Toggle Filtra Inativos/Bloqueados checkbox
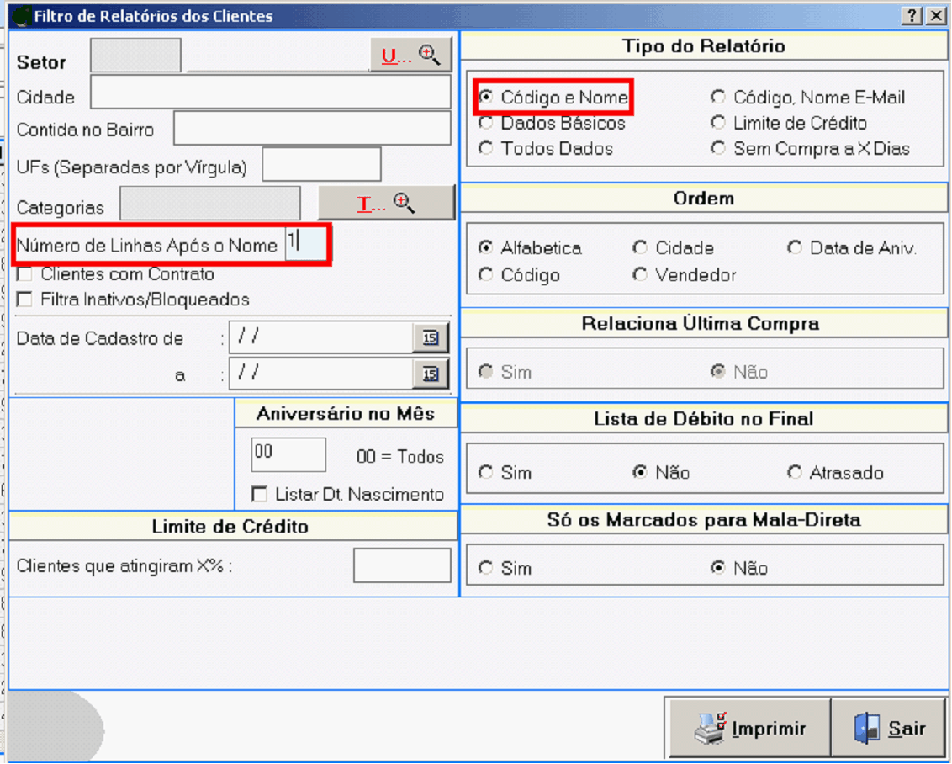Image resolution: width=952 pixels, height=764 pixels. tap(25, 300)
